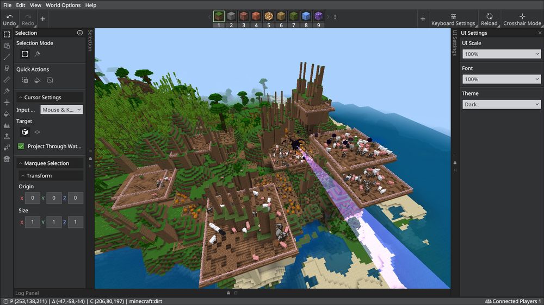This screenshot has width=544, height=305.
Task: Select the house-shaped tool at left rail bottom
Action: 7,159
